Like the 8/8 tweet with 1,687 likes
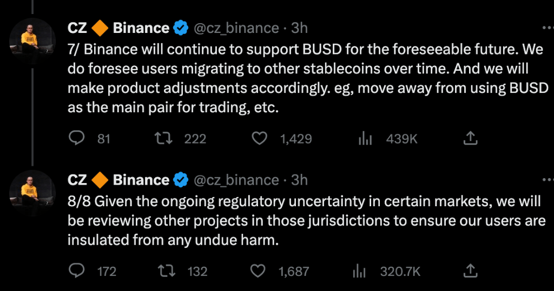Image resolution: width=554 pixels, height=291 pixels. [260, 270]
